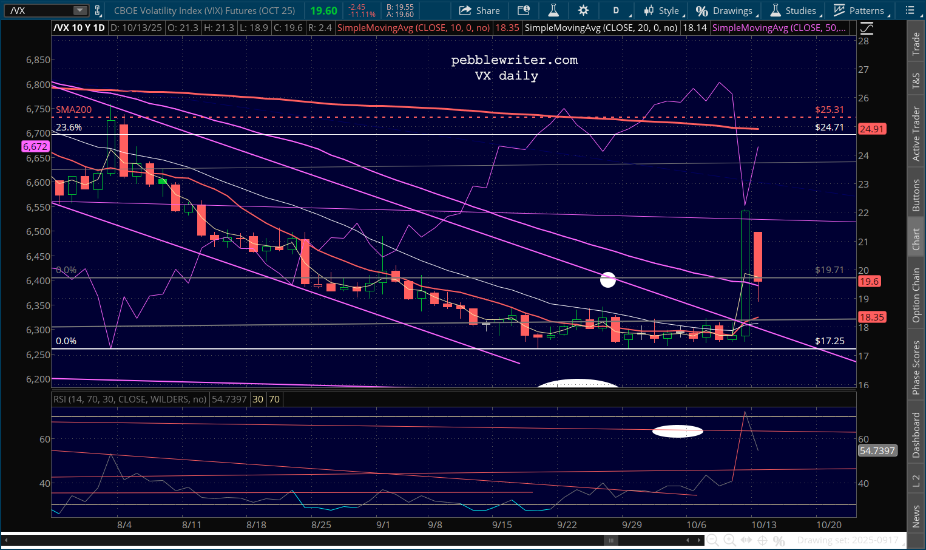The height and width of the screenshot is (550, 926).
Task: Toggle the line chart icon above price axis
Action: tap(867, 28)
